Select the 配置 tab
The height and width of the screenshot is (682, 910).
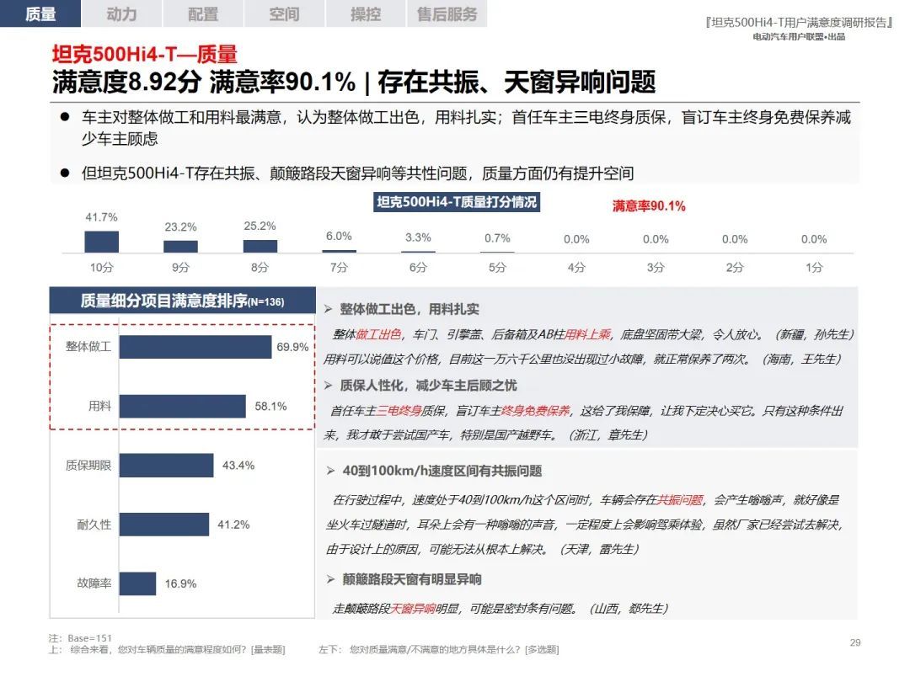tap(203, 13)
